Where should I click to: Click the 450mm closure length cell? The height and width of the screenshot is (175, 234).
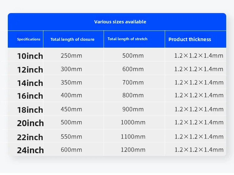click(71, 109)
